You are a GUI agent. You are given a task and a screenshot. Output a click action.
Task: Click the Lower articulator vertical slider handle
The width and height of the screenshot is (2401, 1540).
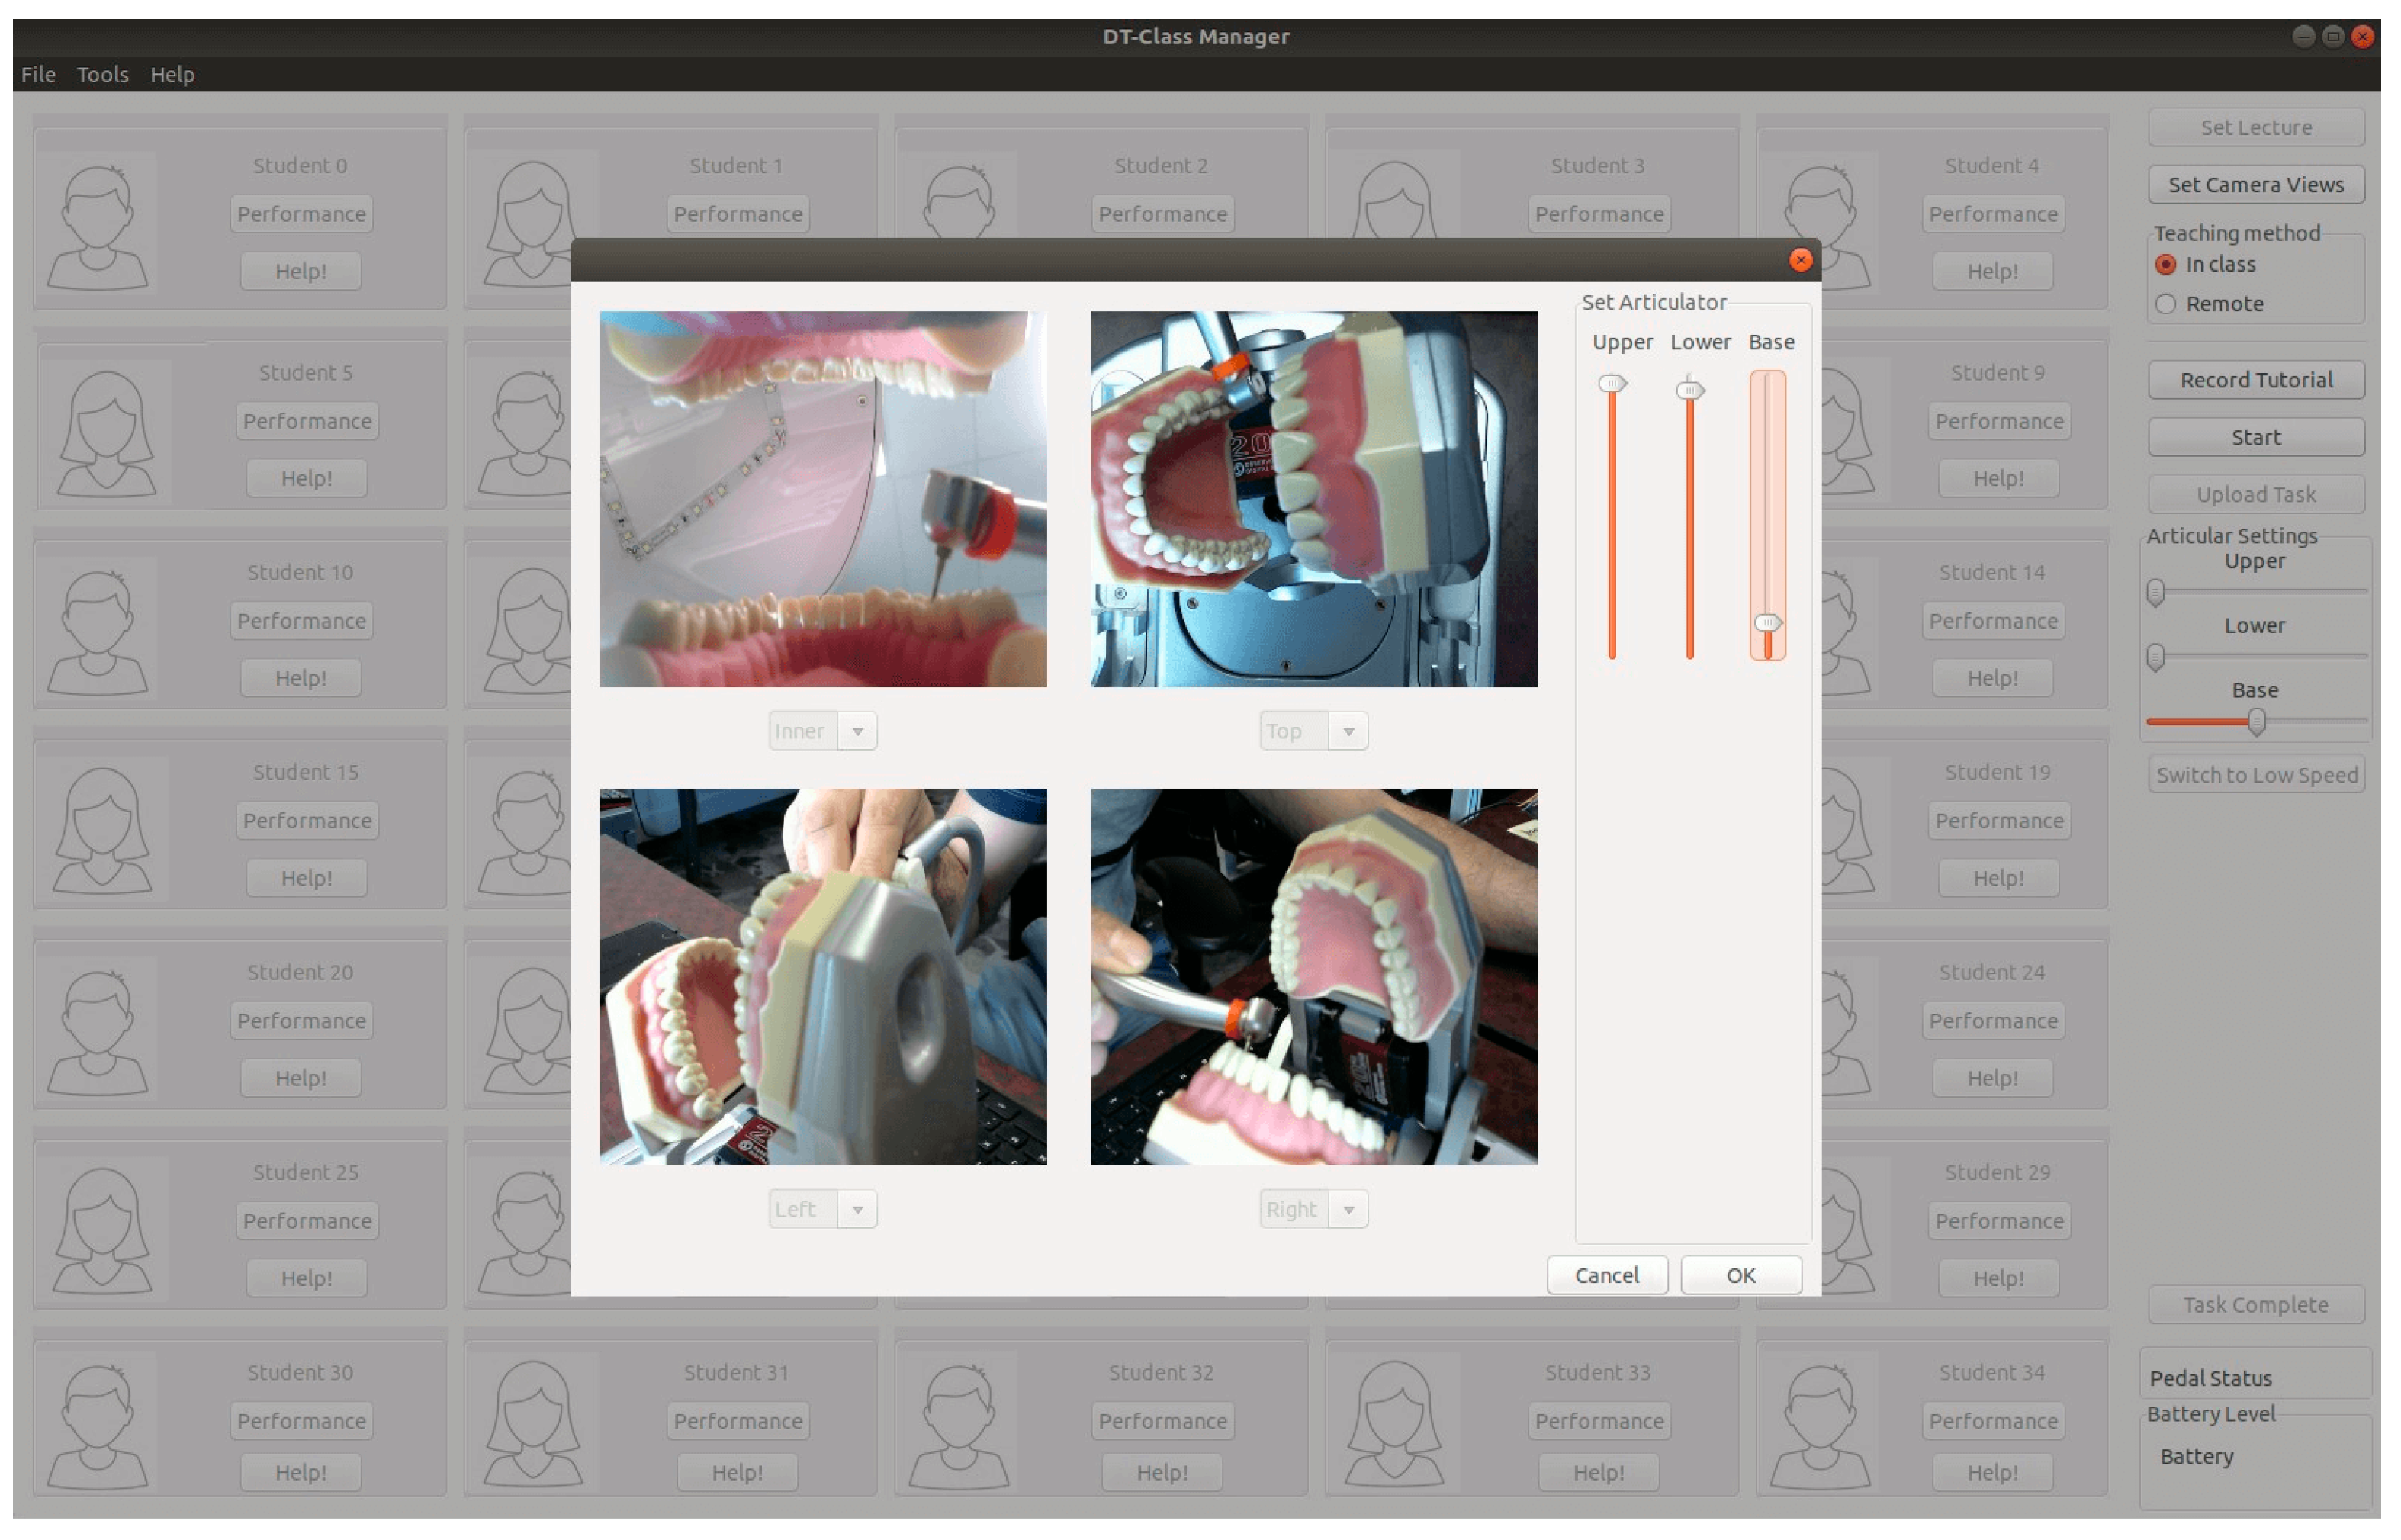point(1690,391)
